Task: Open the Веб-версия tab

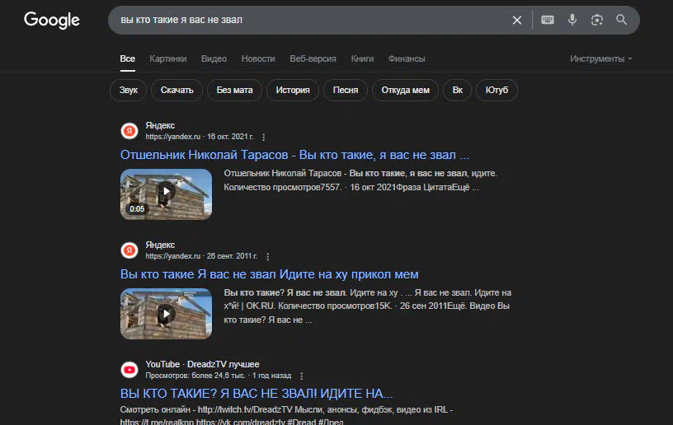Action: coord(313,58)
